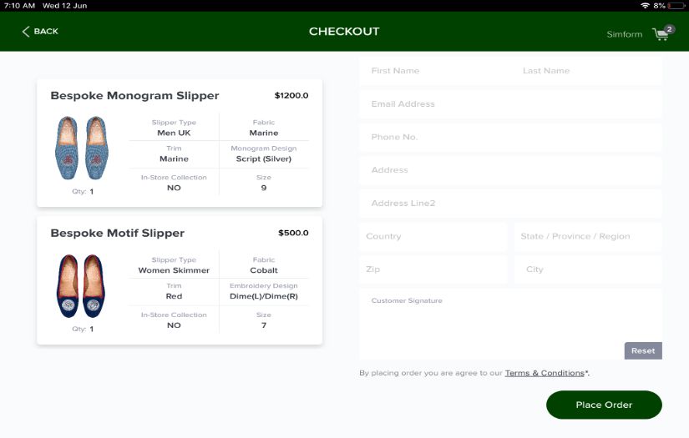Viewport: 689px width, 438px height.
Task: Focus the Last Name field
Action: point(587,71)
